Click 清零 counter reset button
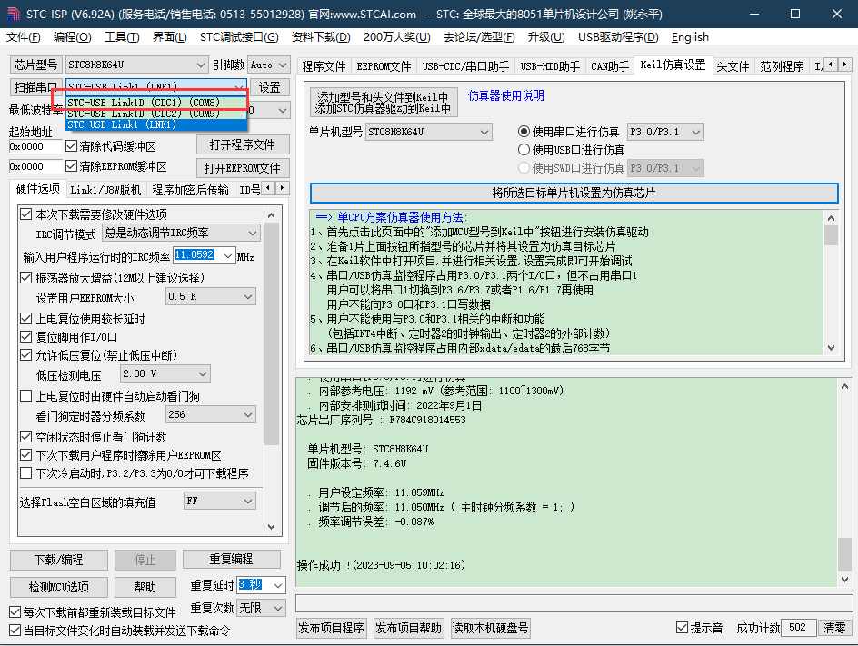 tap(834, 628)
